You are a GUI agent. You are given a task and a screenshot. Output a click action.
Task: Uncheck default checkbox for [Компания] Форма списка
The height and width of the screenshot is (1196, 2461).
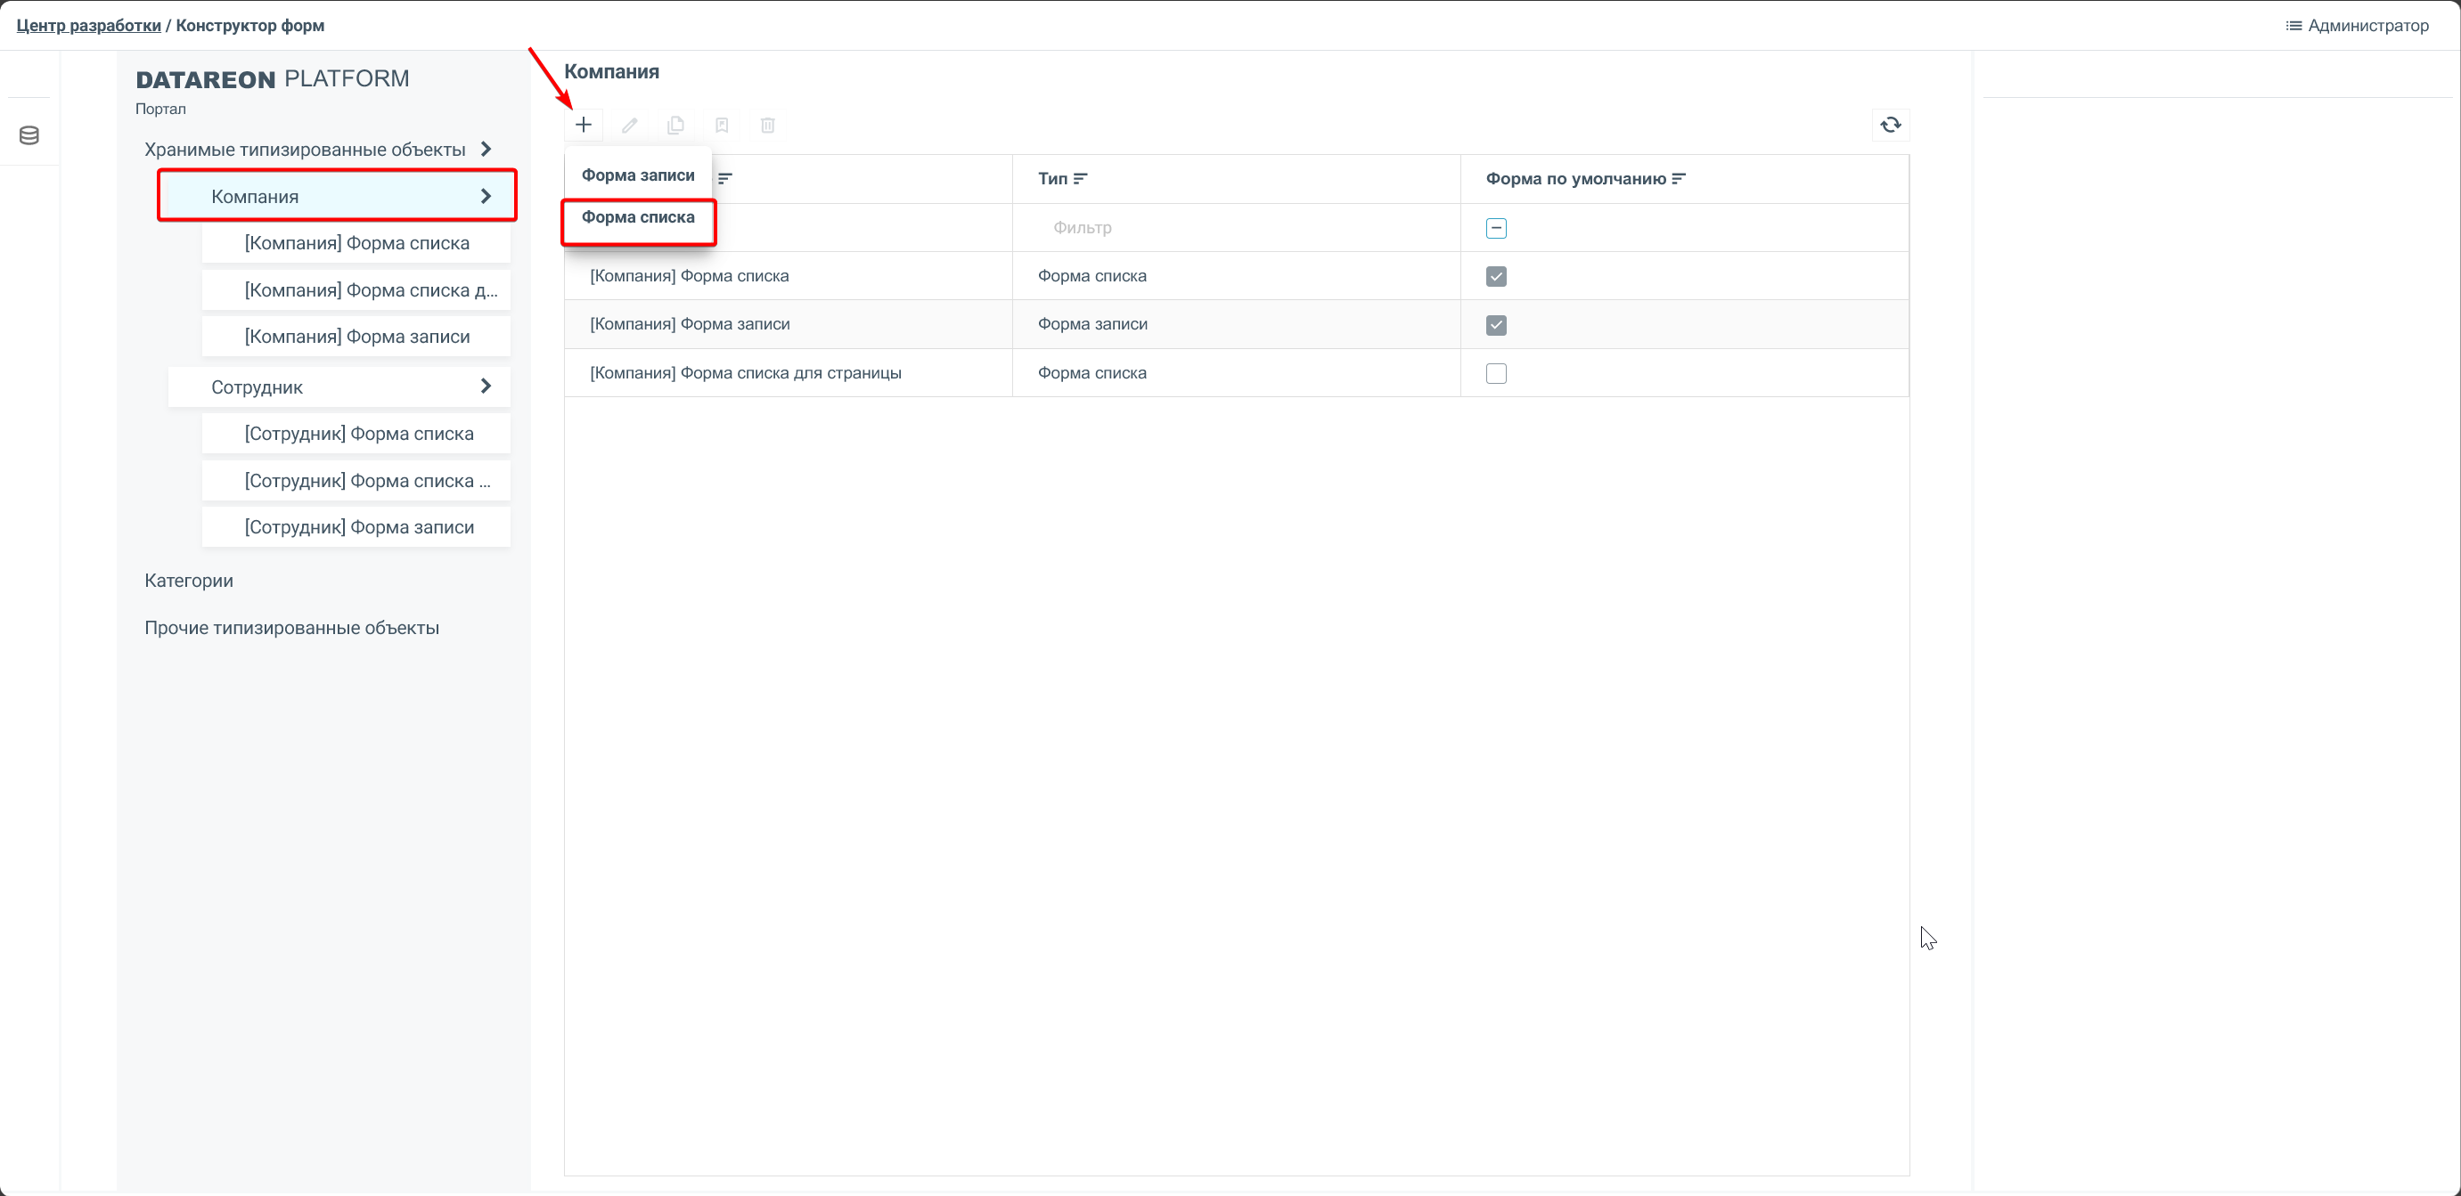1495,277
